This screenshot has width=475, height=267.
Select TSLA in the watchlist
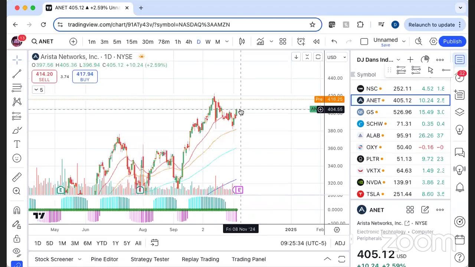[400, 194]
